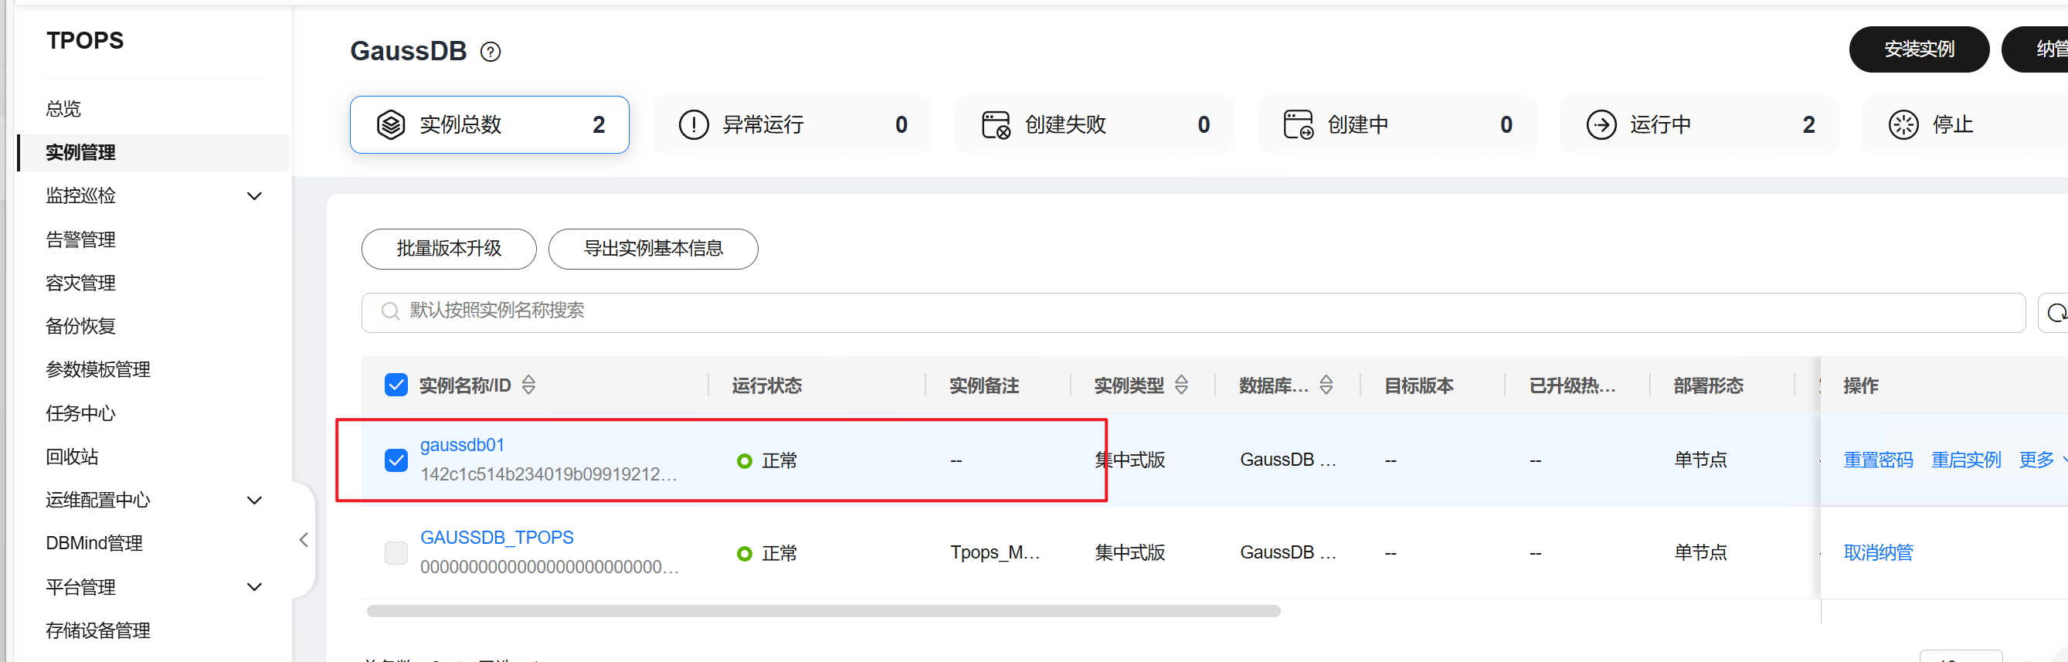This screenshot has height=662, width=2068.
Task: Open the gaussdb01 instance link
Action: click(463, 446)
